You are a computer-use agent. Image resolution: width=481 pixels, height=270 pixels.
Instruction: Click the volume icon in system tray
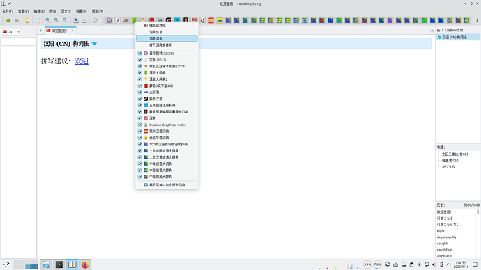point(434,264)
